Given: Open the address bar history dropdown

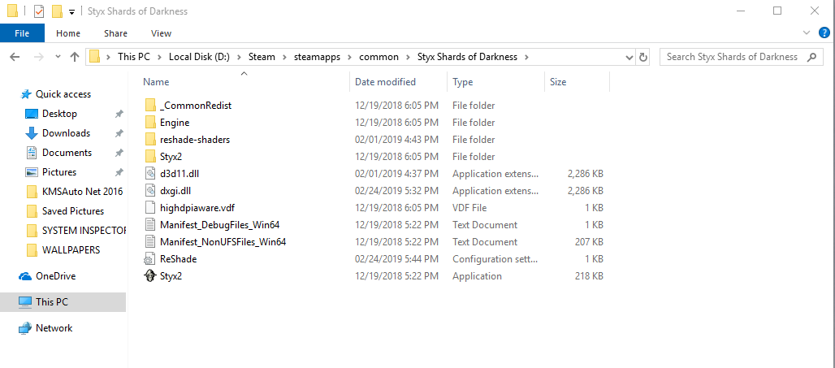Looking at the screenshot, I should (629, 57).
